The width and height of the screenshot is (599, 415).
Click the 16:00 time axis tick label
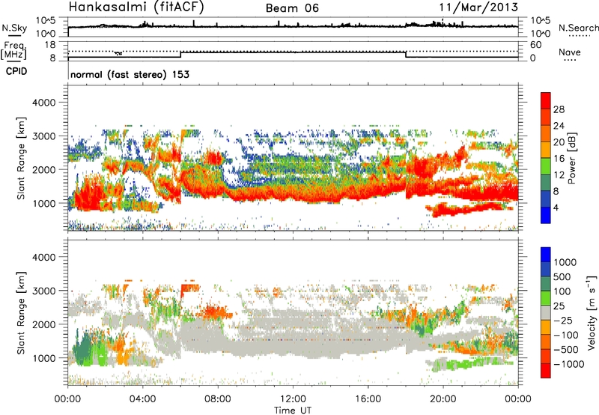point(368,399)
